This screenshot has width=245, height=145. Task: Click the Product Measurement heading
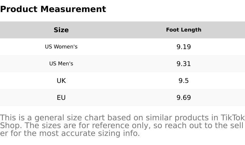pos(53,9)
